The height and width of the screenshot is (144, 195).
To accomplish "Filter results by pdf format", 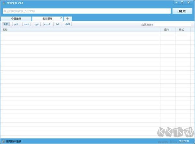I will [16, 24].
